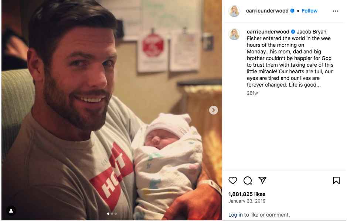Open comments via speech bubble icon
This screenshot has height=221, width=347.
(x=248, y=180)
